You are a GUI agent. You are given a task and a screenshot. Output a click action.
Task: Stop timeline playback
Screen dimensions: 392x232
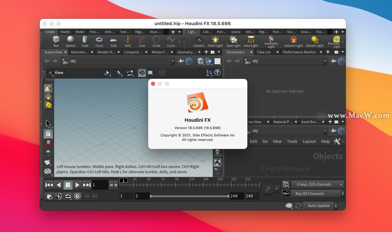(x=68, y=185)
